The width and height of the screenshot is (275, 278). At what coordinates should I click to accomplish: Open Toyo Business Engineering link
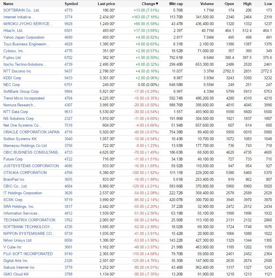(26, 44)
